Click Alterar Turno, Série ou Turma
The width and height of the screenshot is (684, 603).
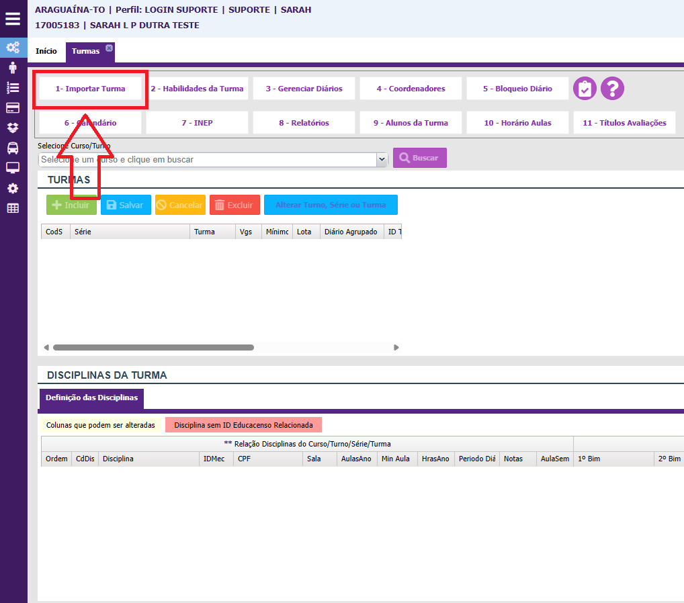[331, 205]
